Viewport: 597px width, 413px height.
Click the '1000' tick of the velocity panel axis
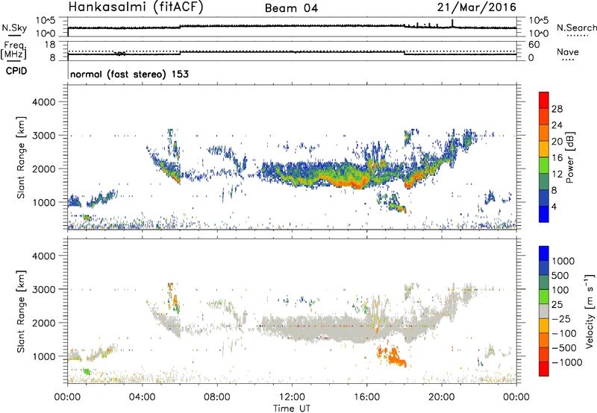(x=43, y=356)
